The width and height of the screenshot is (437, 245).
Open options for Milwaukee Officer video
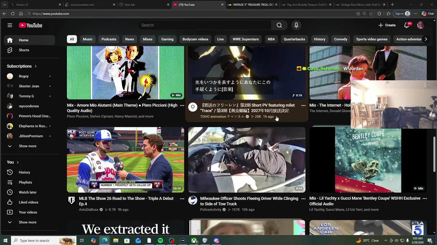click(303, 199)
